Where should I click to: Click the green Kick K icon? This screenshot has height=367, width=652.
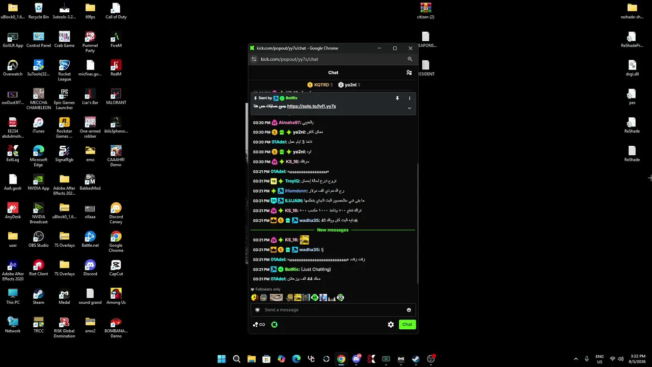point(274,324)
